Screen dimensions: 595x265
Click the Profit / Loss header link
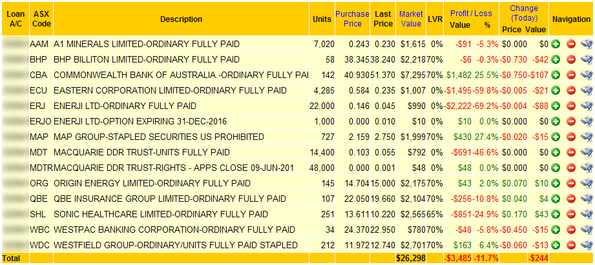pyautogui.click(x=471, y=14)
